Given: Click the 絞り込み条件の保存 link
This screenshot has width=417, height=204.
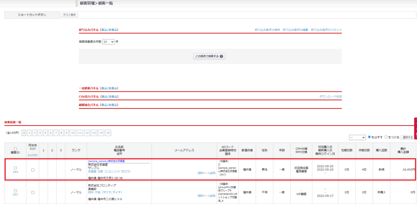Looking at the screenshot, I should click(x=267, y=30).
